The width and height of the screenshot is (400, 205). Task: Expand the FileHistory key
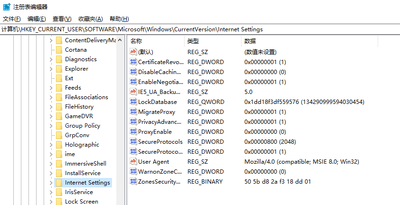click(x=51, y=107)
